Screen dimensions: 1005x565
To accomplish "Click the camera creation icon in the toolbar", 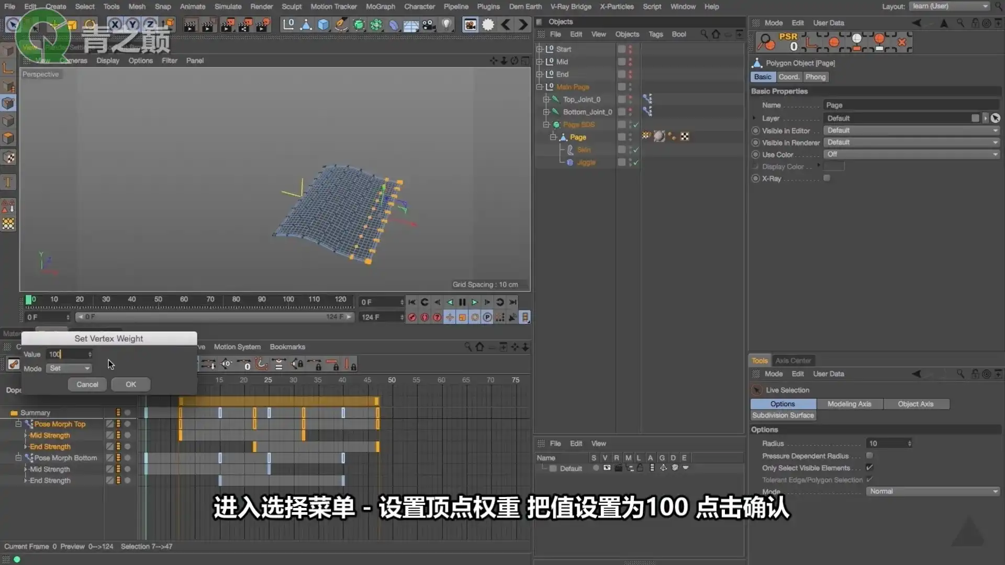I will tap(428, 25).
